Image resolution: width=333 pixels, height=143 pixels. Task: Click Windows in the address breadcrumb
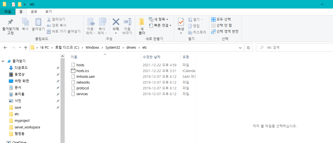click(x=92, y=48)
